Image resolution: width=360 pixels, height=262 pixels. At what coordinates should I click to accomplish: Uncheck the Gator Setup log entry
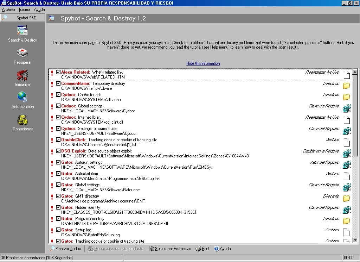click(x=58, y=230)
